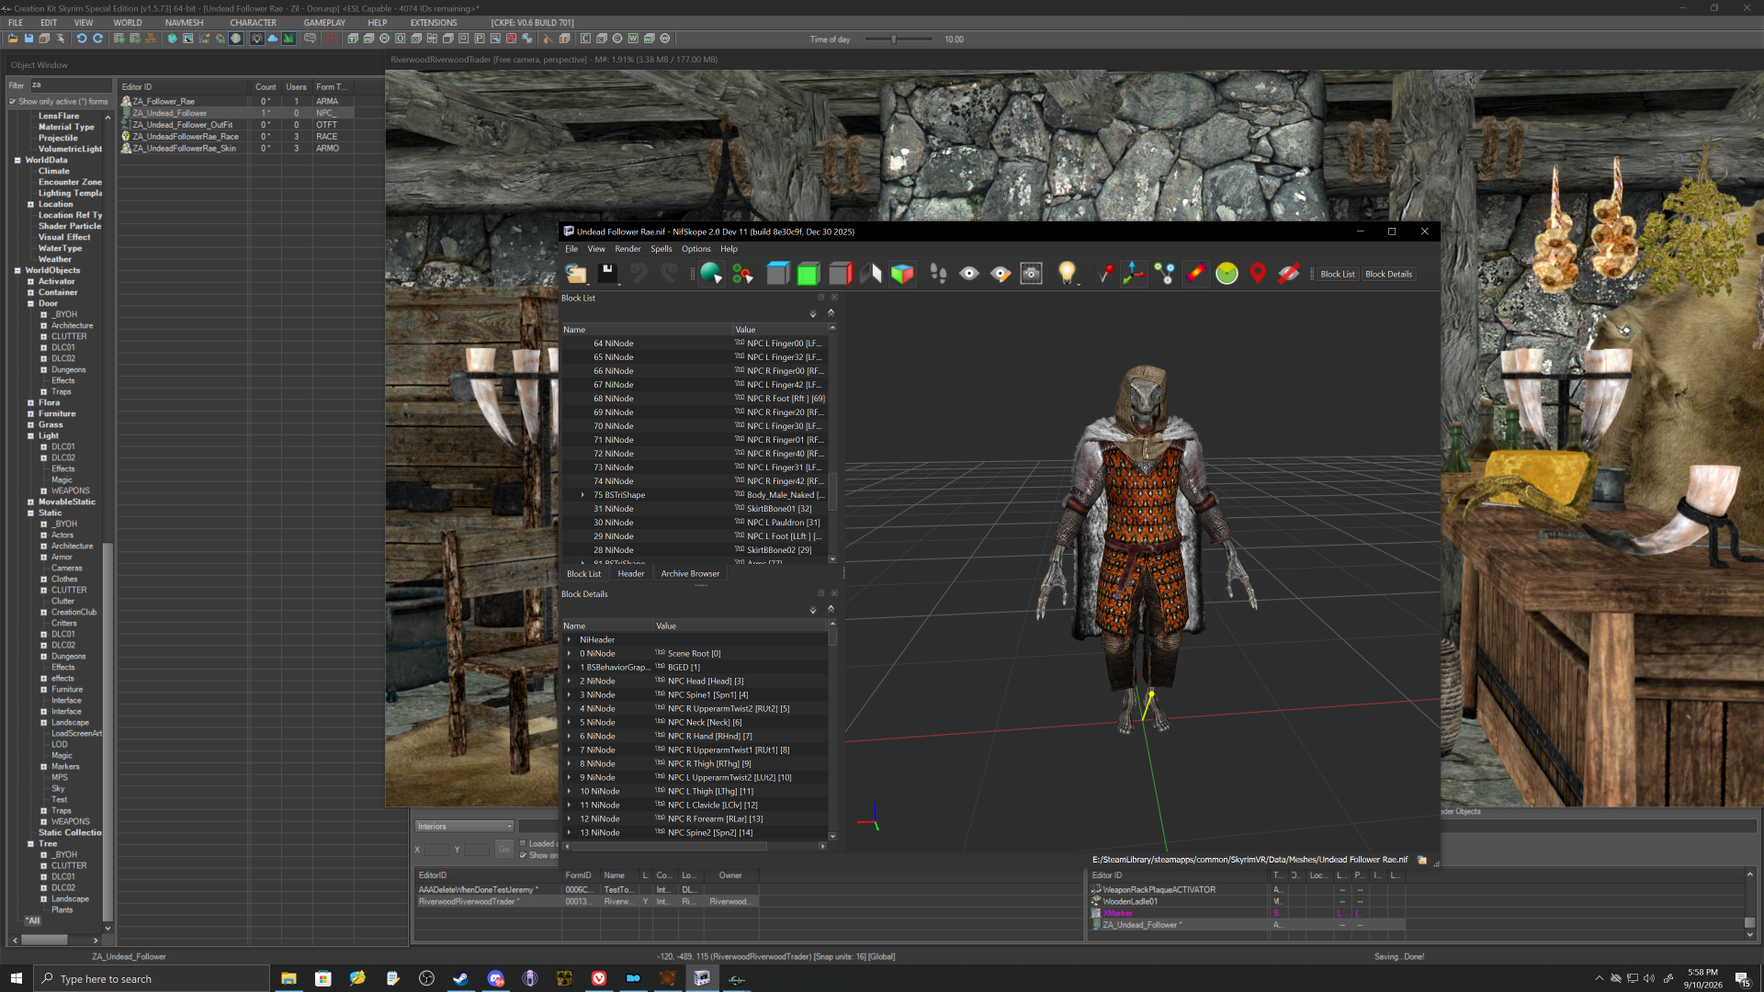Click the Creation Kit undo arrow icon
1764x992 pixels.
(x=82, y=39)
